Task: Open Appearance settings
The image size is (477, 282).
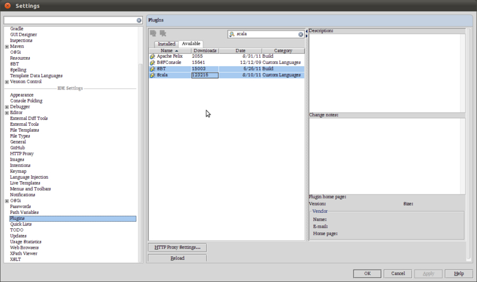Action: (21, 95)
